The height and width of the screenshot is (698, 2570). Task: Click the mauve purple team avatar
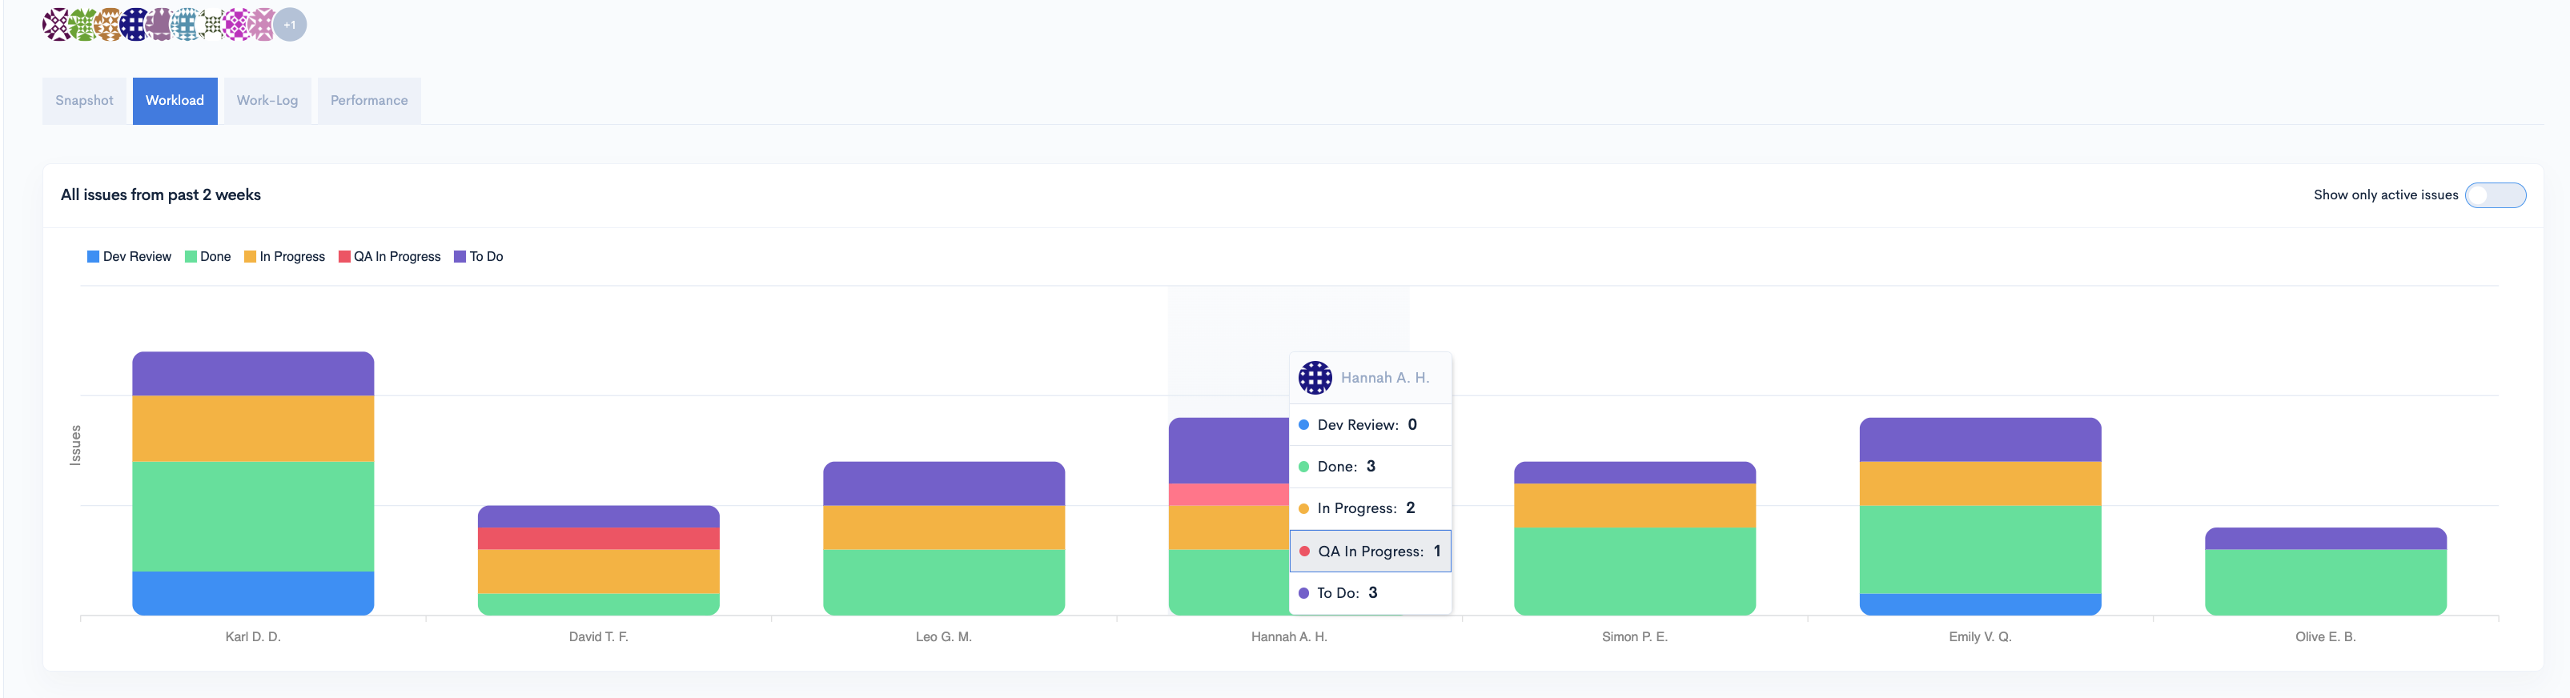tap(161, 25)
